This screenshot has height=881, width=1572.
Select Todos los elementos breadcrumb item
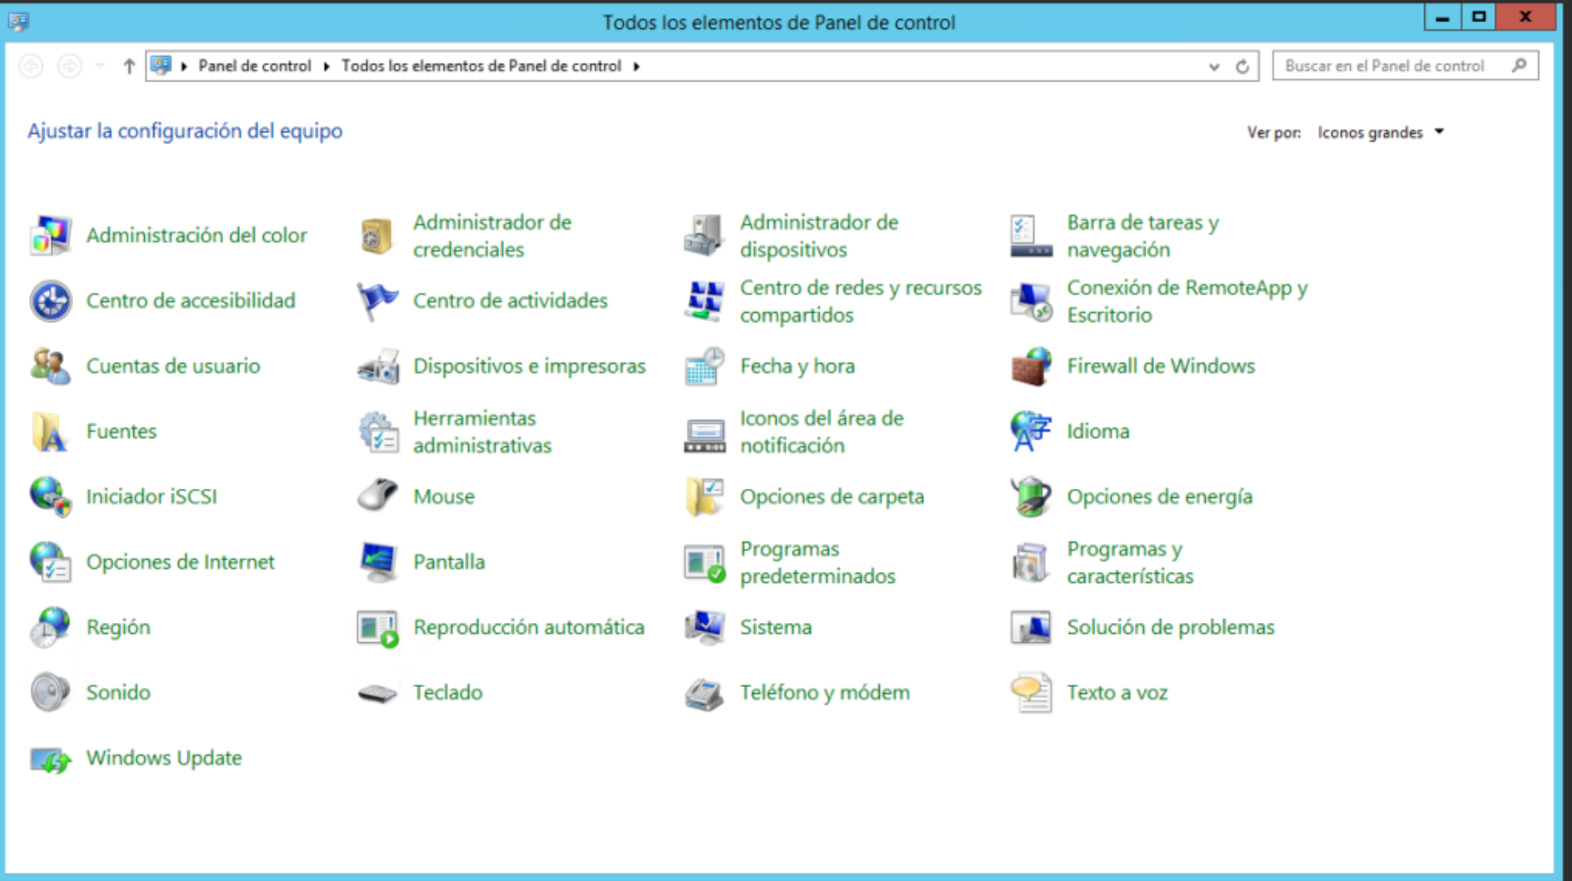(x=481, y=66)
